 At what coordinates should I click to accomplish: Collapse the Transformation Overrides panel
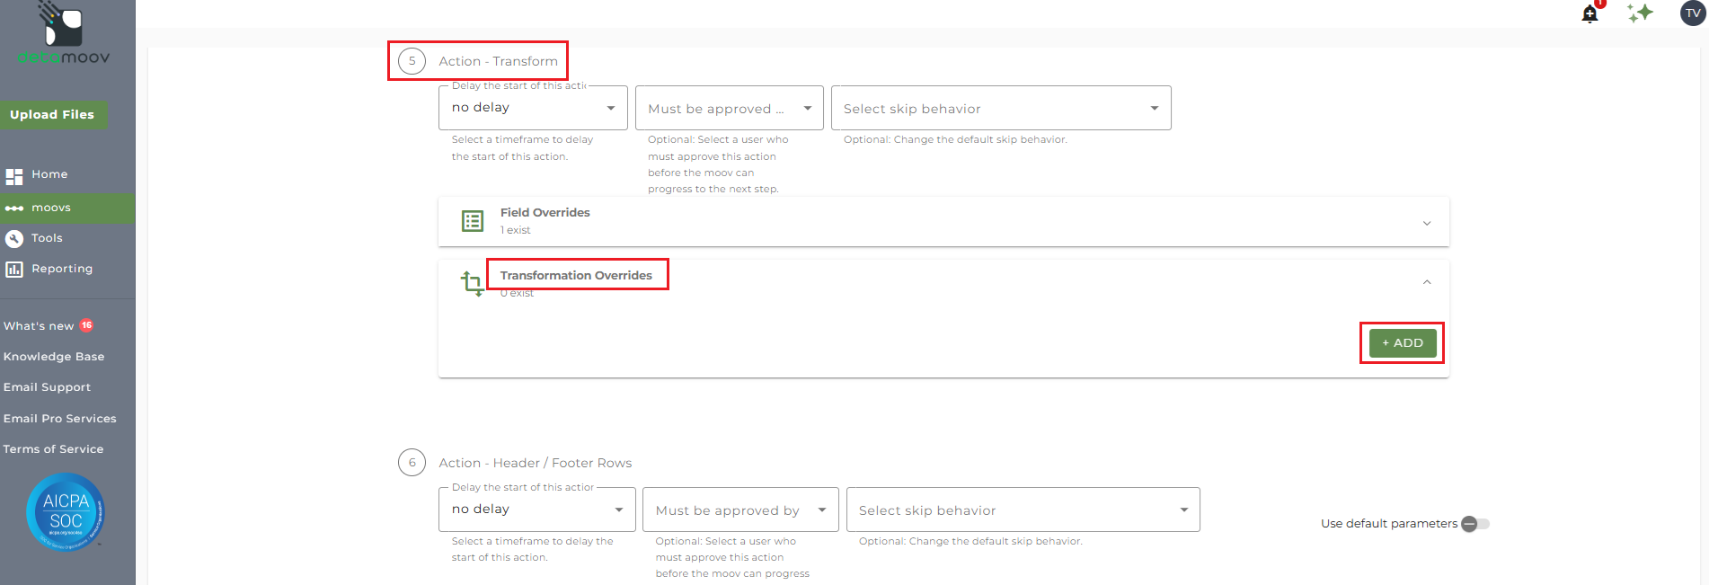tap(1426, 282)
